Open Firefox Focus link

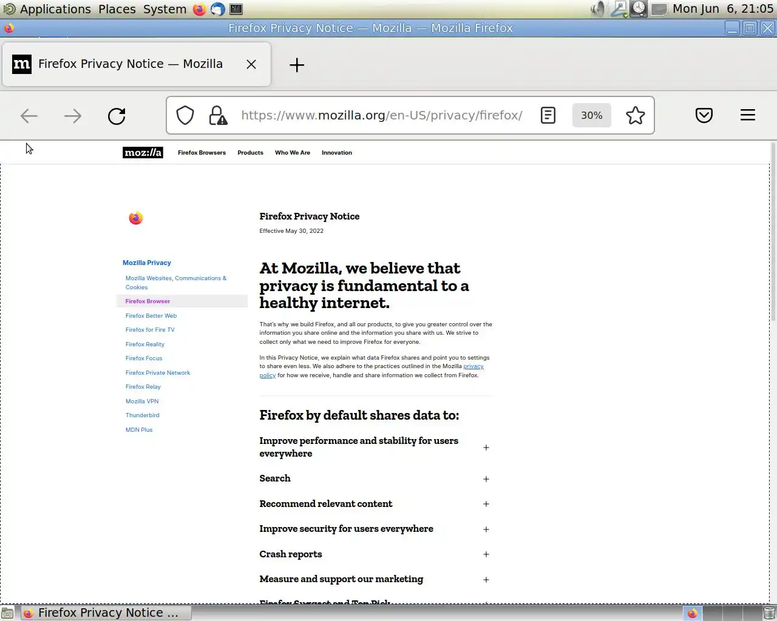(x=144, y=358)
